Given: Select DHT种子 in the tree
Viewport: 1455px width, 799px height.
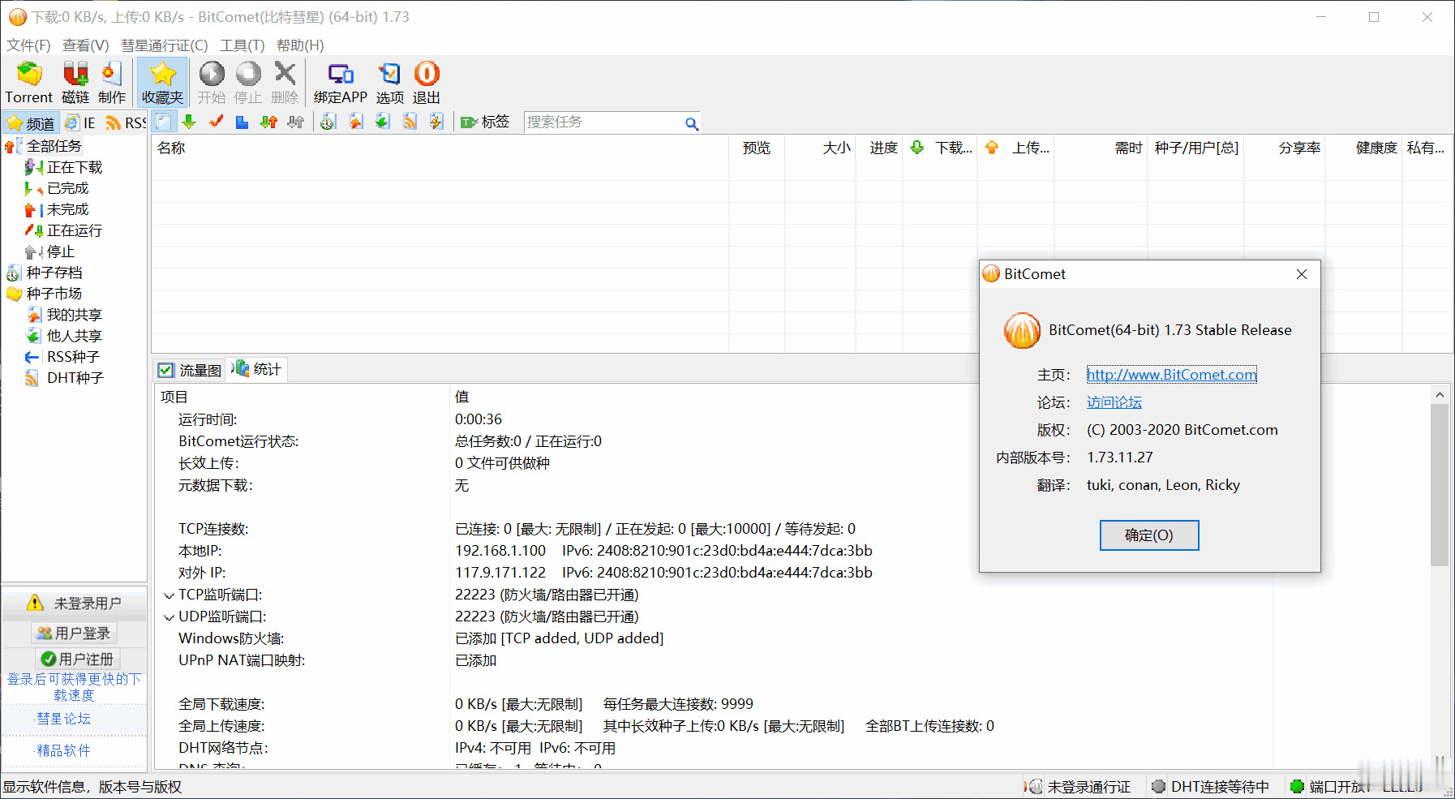Looking at the screenshot, I should pos(75,378).
